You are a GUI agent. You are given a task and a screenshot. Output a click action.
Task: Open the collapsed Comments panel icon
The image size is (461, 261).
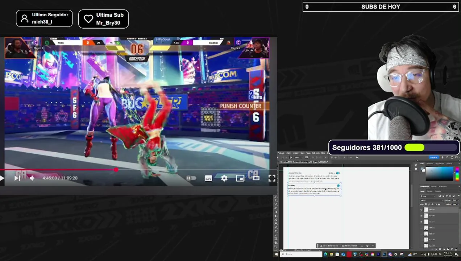416,169
